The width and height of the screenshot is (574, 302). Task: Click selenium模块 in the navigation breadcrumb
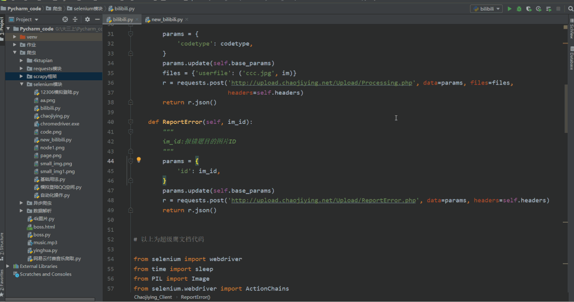coord(88,9)
